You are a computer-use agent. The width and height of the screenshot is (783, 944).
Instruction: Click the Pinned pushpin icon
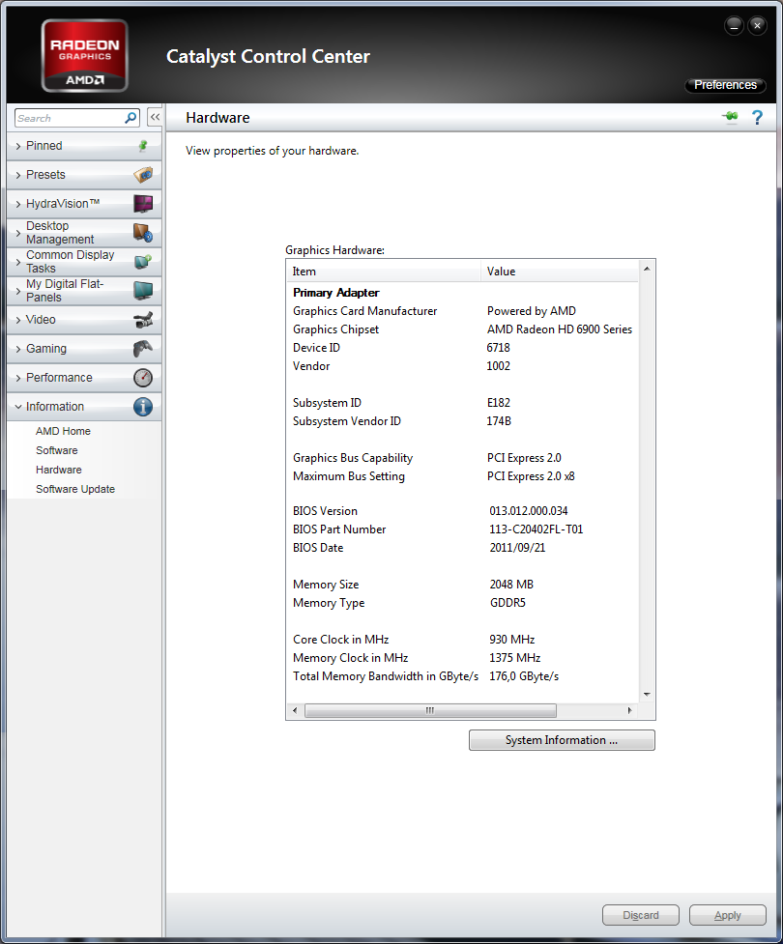tap(143, 146)
